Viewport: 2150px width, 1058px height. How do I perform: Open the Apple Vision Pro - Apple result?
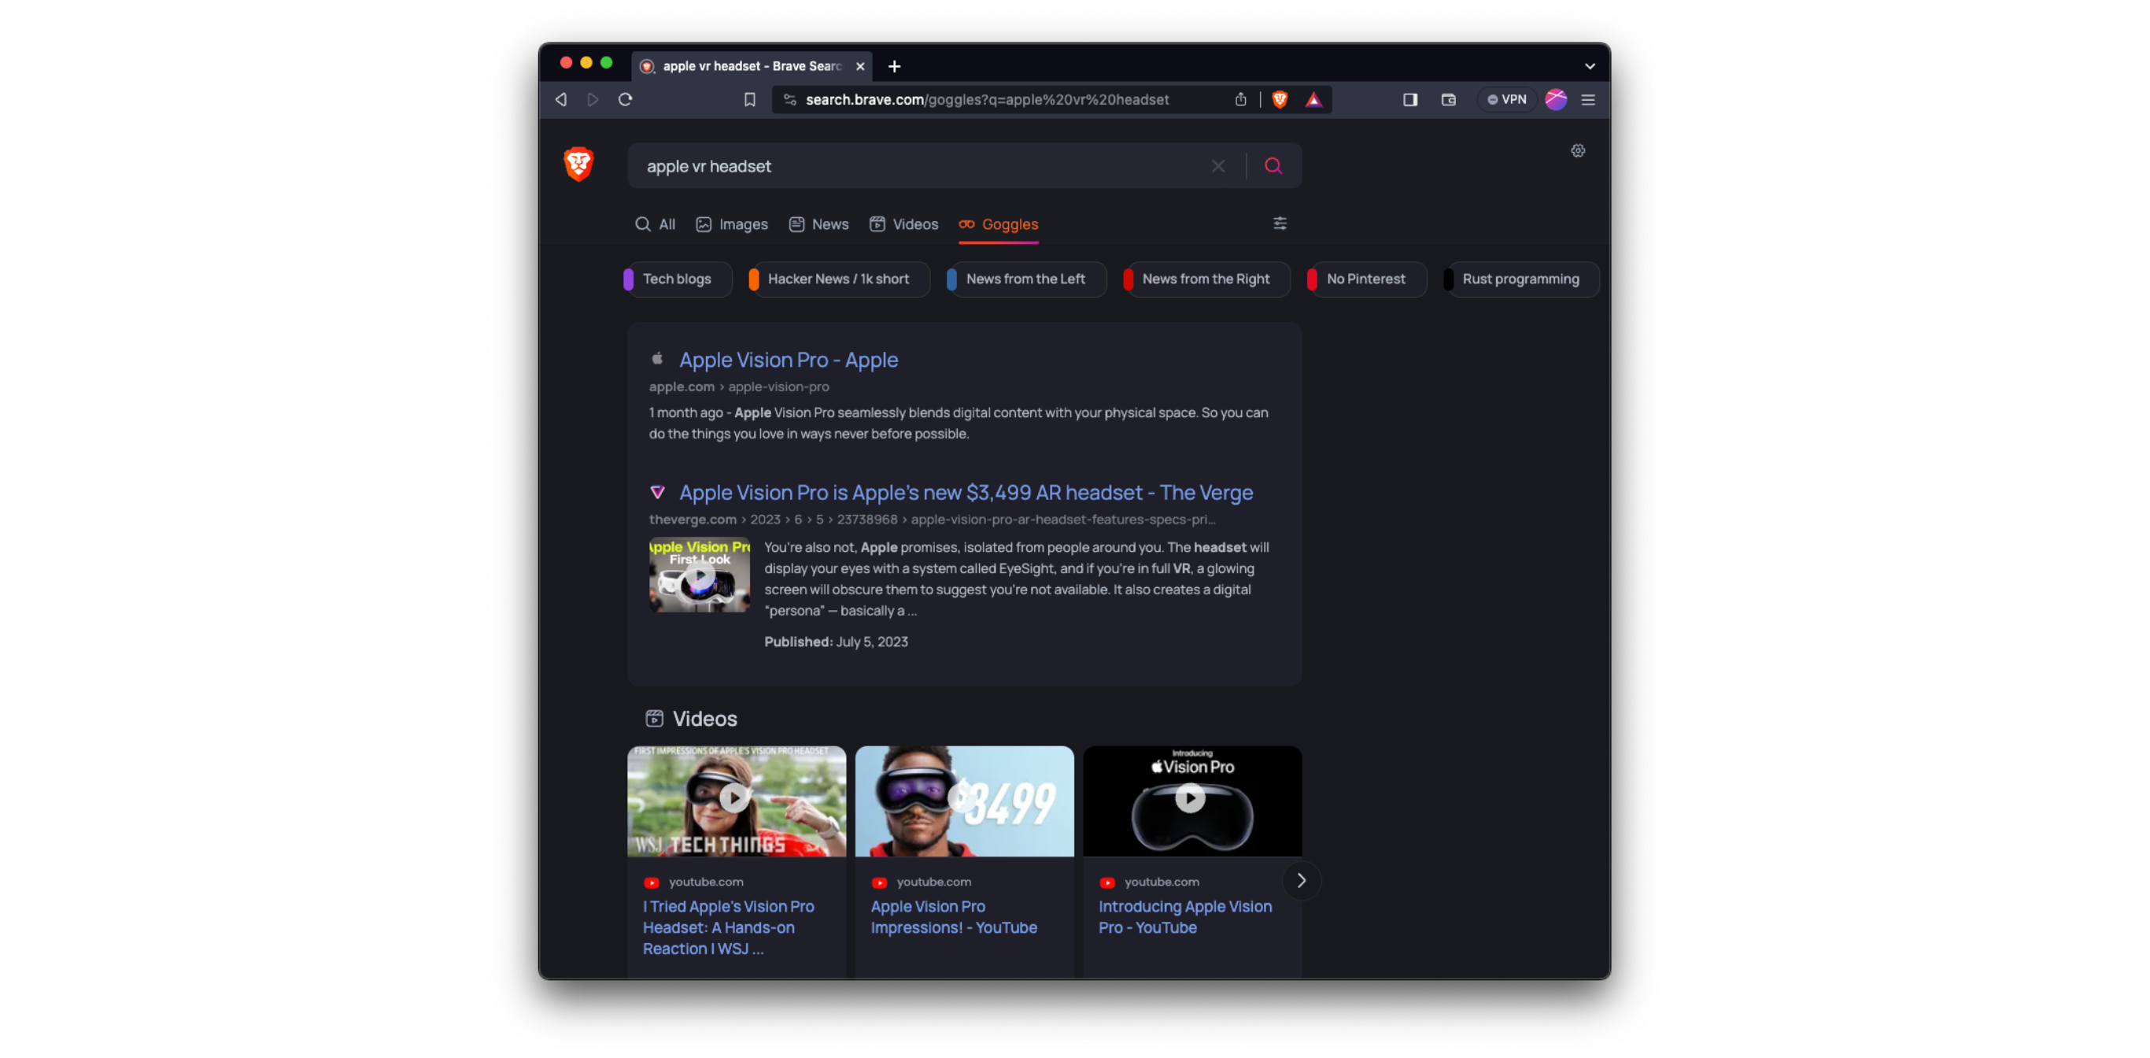click(789, 360)
